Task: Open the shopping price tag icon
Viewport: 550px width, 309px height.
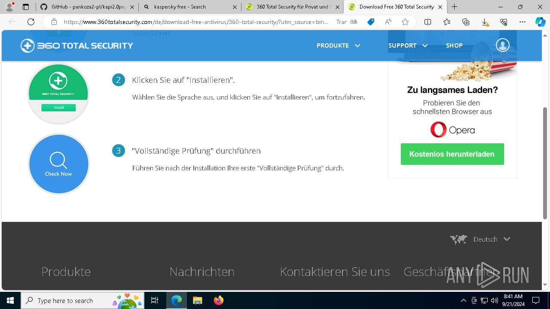Action: tap(371, 22)
